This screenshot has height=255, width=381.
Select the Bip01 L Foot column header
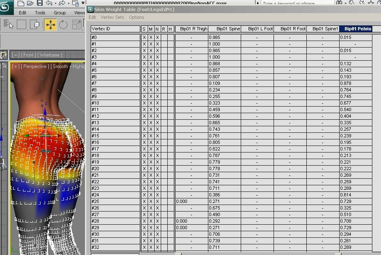coord(257,29)
